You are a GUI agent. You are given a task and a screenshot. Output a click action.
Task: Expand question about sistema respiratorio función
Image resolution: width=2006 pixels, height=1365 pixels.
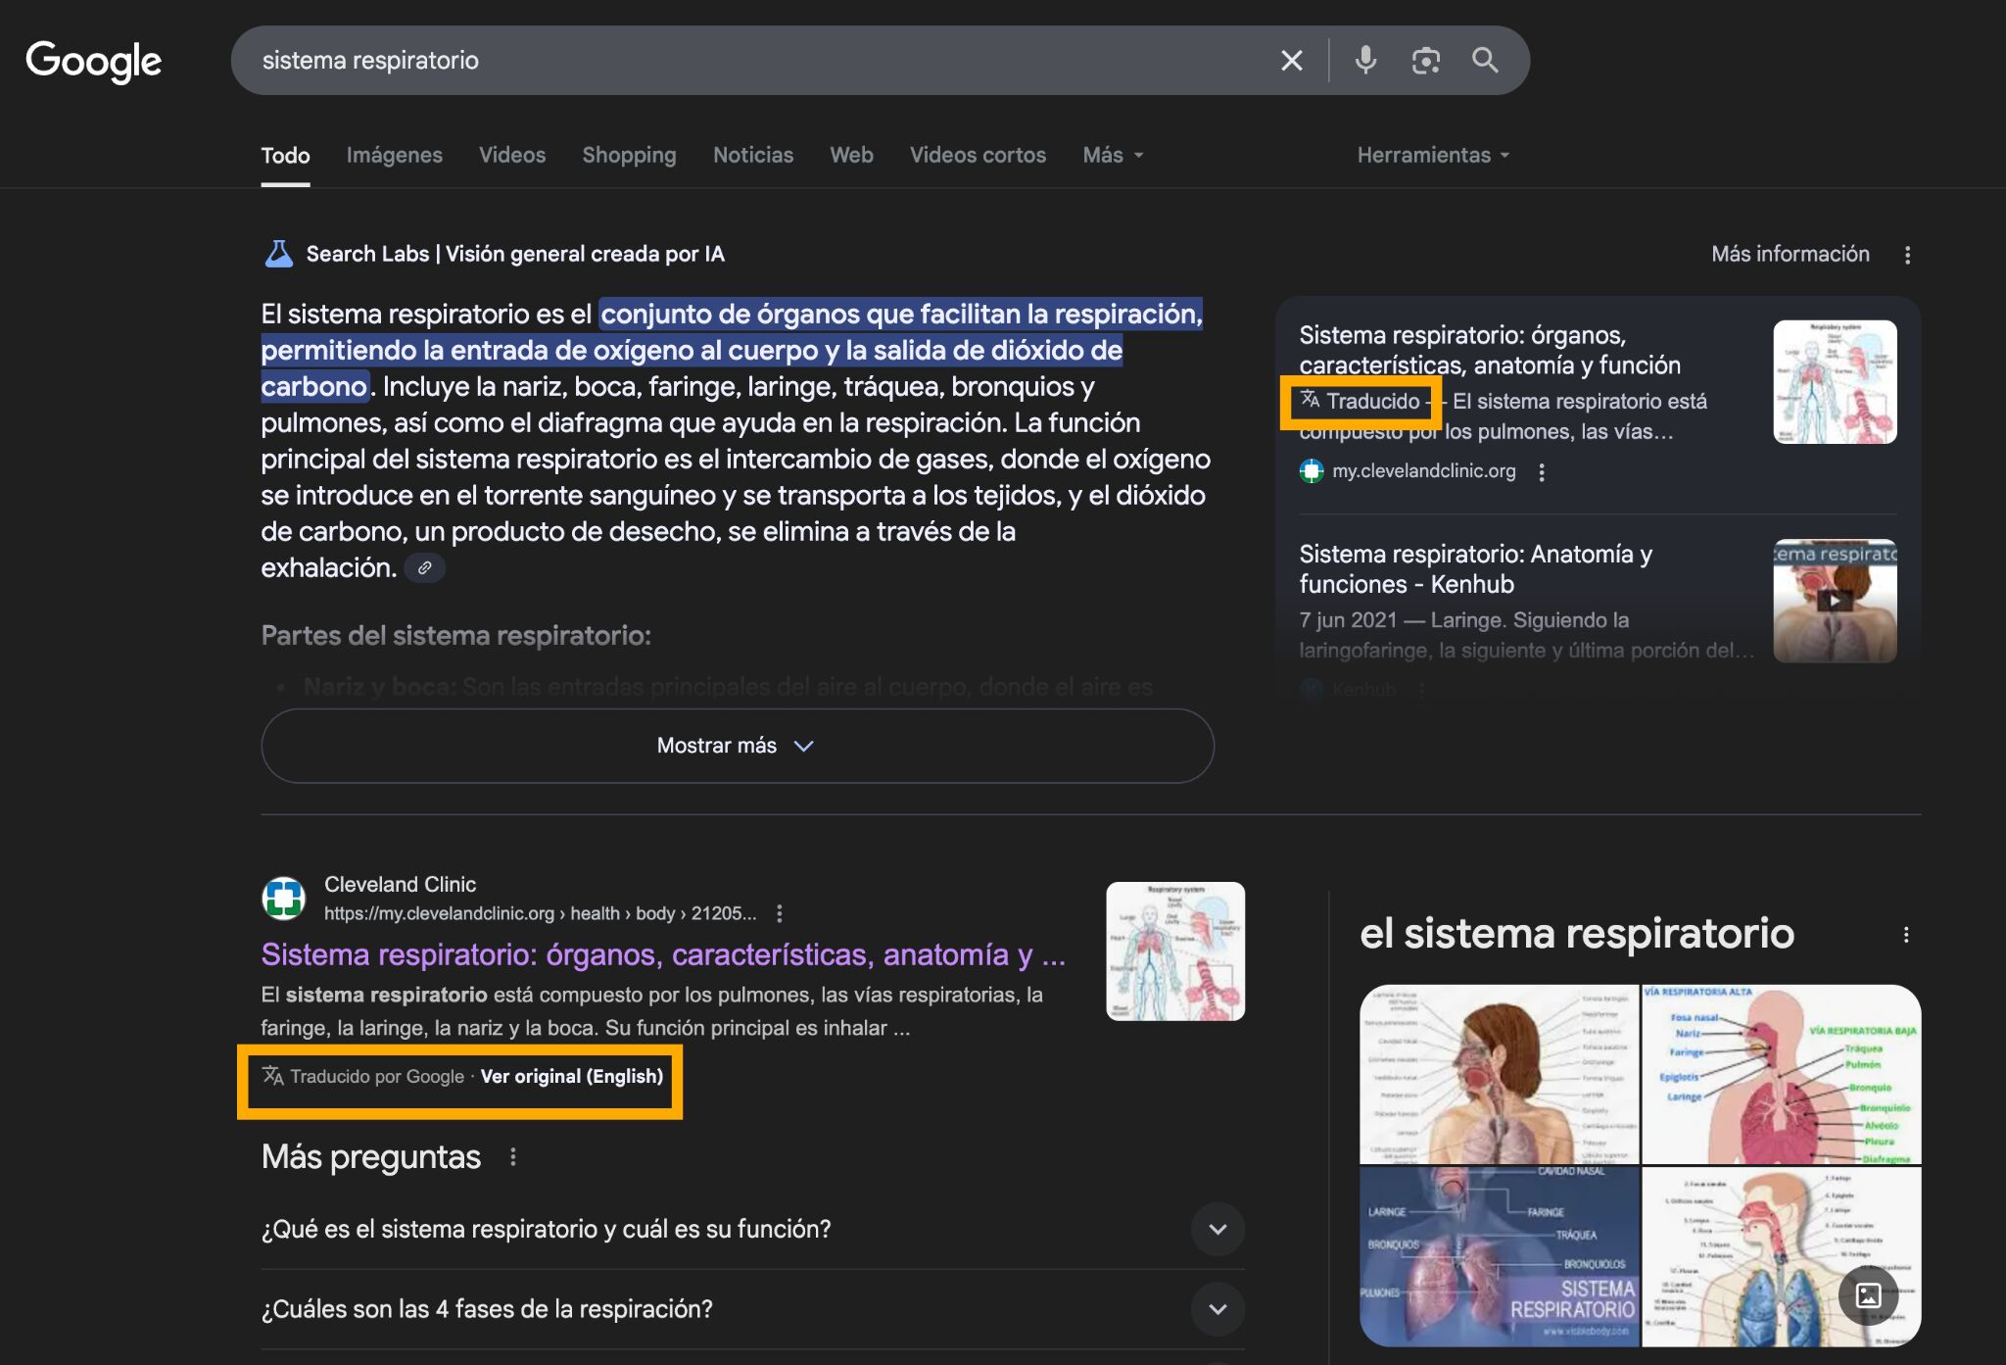point(1218,1229)
